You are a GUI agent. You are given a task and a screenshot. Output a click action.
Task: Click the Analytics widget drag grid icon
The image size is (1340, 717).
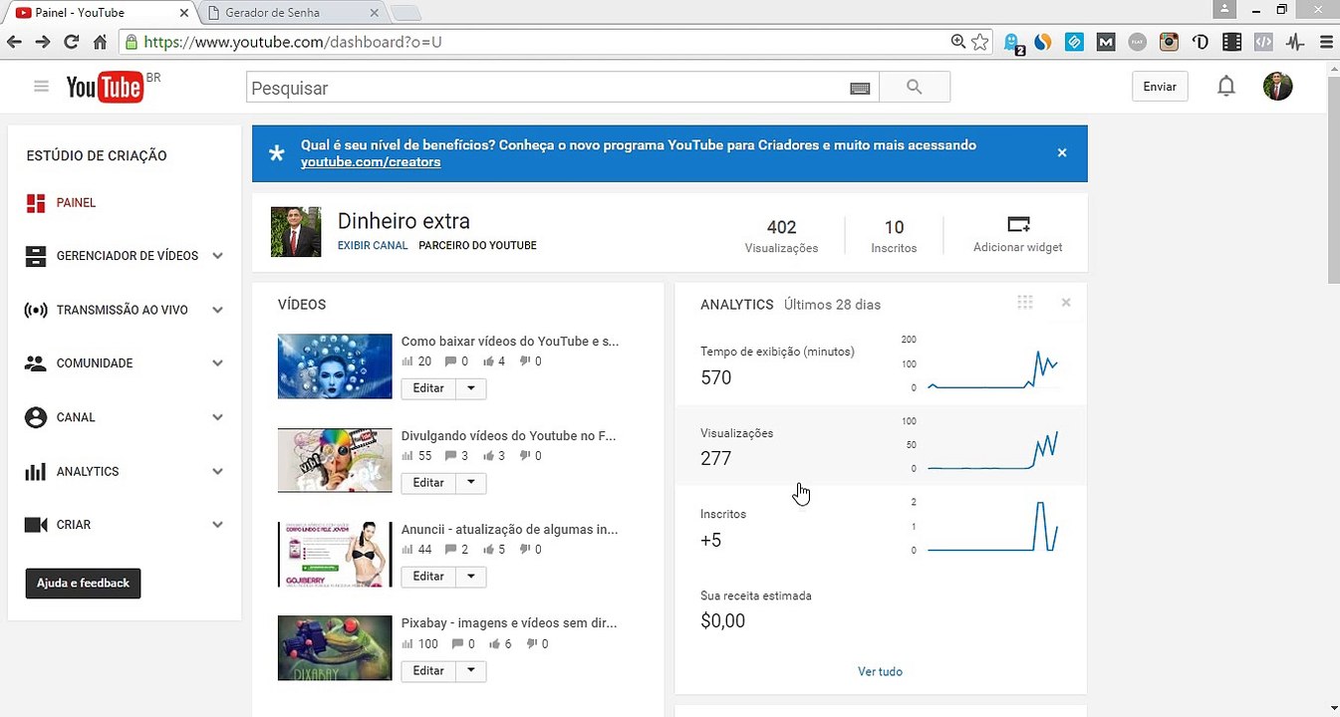pyautogui.click(x=1025, y=303)
